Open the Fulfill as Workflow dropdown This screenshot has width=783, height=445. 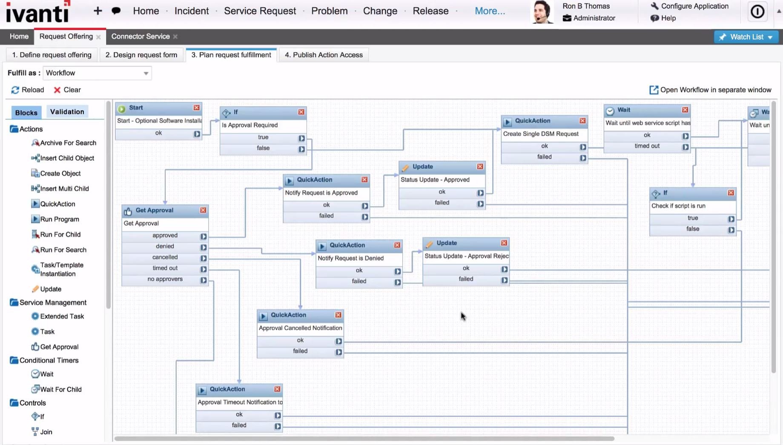[97, 73]
